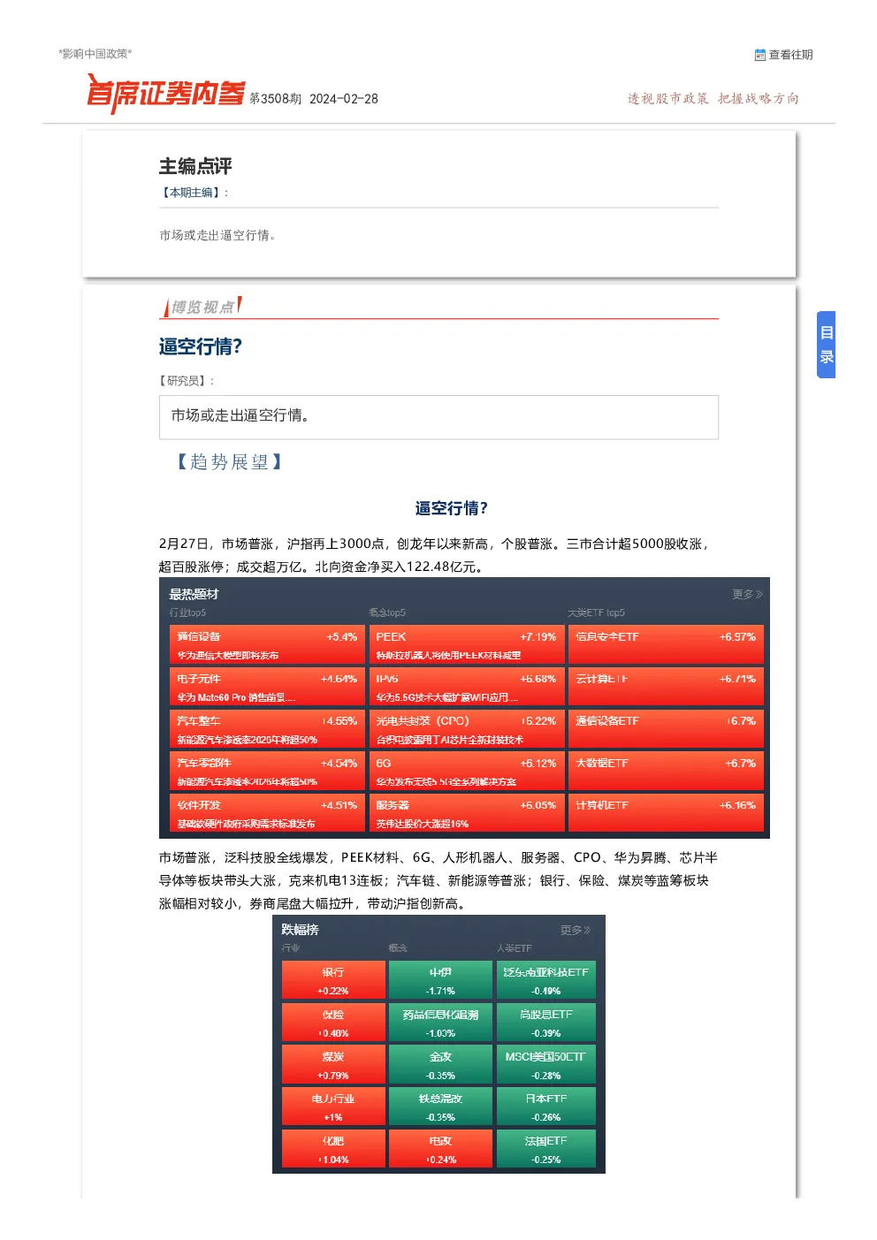This screenshot has height=1240, width=877.
Task: Click the 日本ETF -0.26% tile
Action: (545, 1107)
